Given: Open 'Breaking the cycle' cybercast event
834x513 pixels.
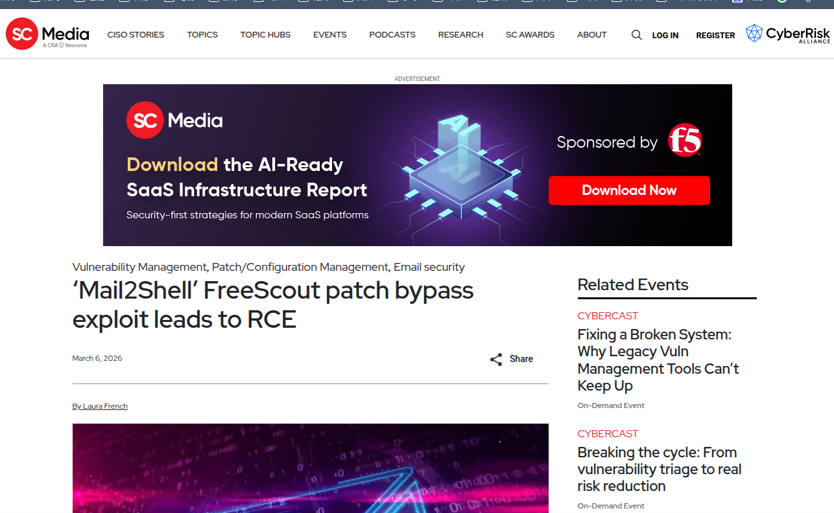Looking at the screenshot, I should point(660,469).
